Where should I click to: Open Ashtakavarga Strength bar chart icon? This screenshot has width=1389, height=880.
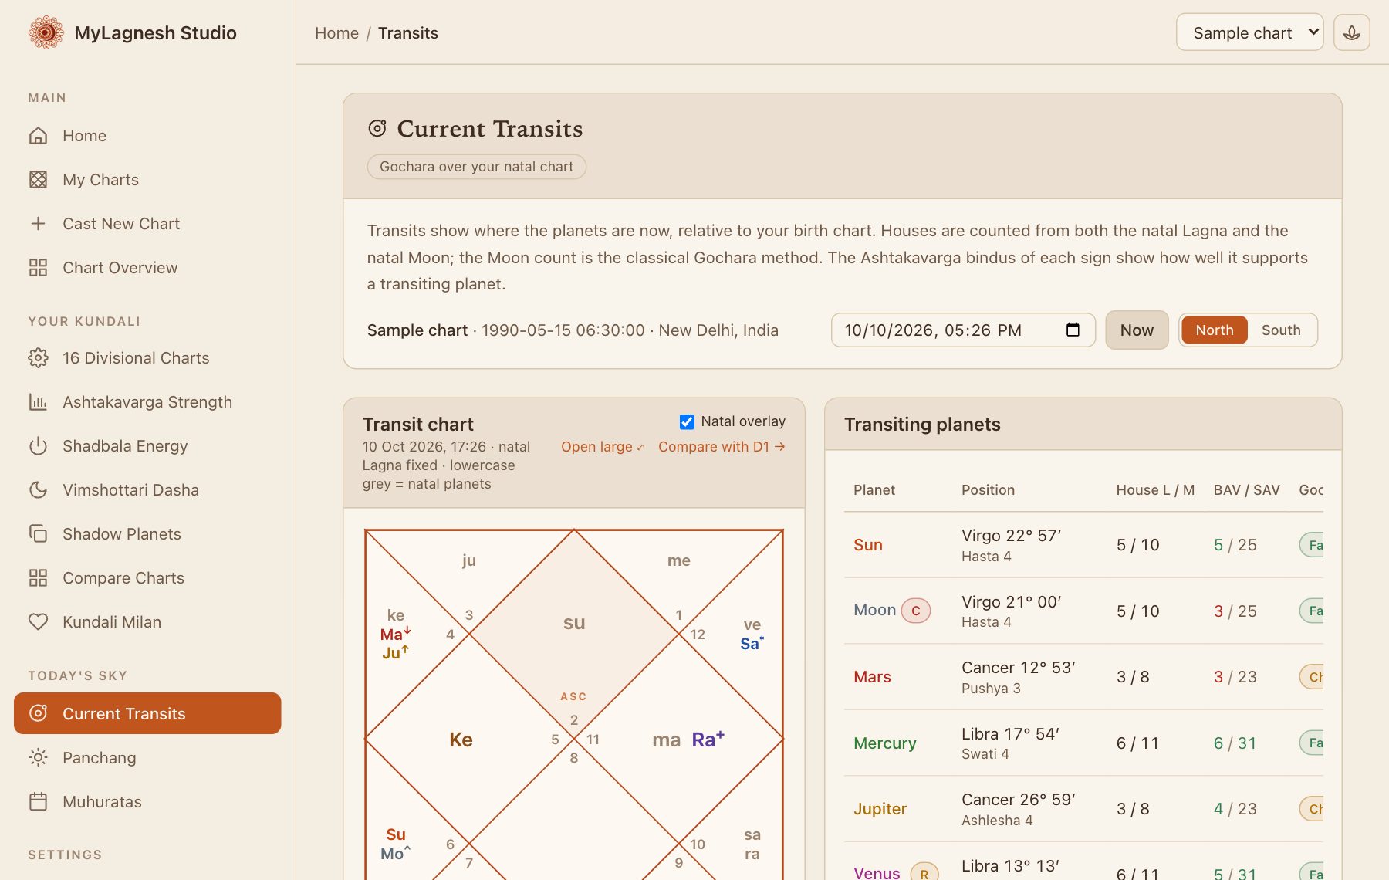[x=38, y=402]
